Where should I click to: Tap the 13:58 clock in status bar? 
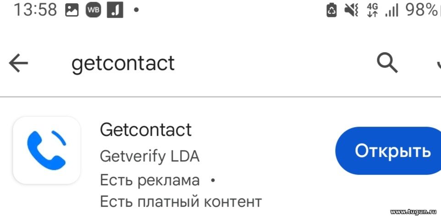pyautogui.click(x=35, y=11)
